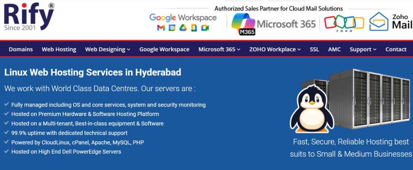Click the 'Since 2001' tagline
Image resolution: width=413 pixels, height=170 pixels.
[20, 27]
